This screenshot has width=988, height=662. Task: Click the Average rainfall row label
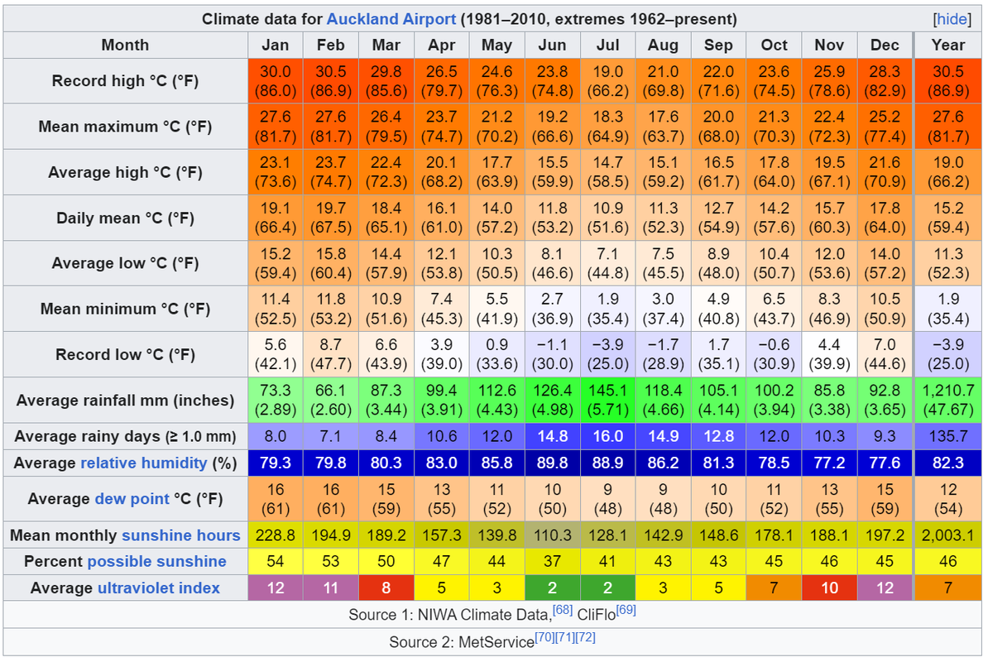[x=126, y=400]
